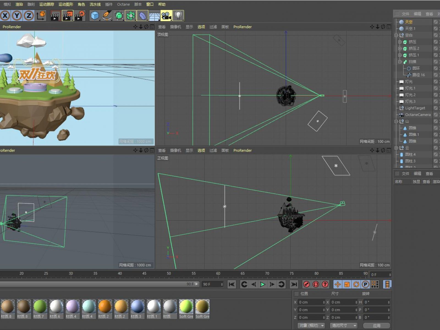
Task: Click the green subdivision cube generator icon
Action: [x=119, y=16]
